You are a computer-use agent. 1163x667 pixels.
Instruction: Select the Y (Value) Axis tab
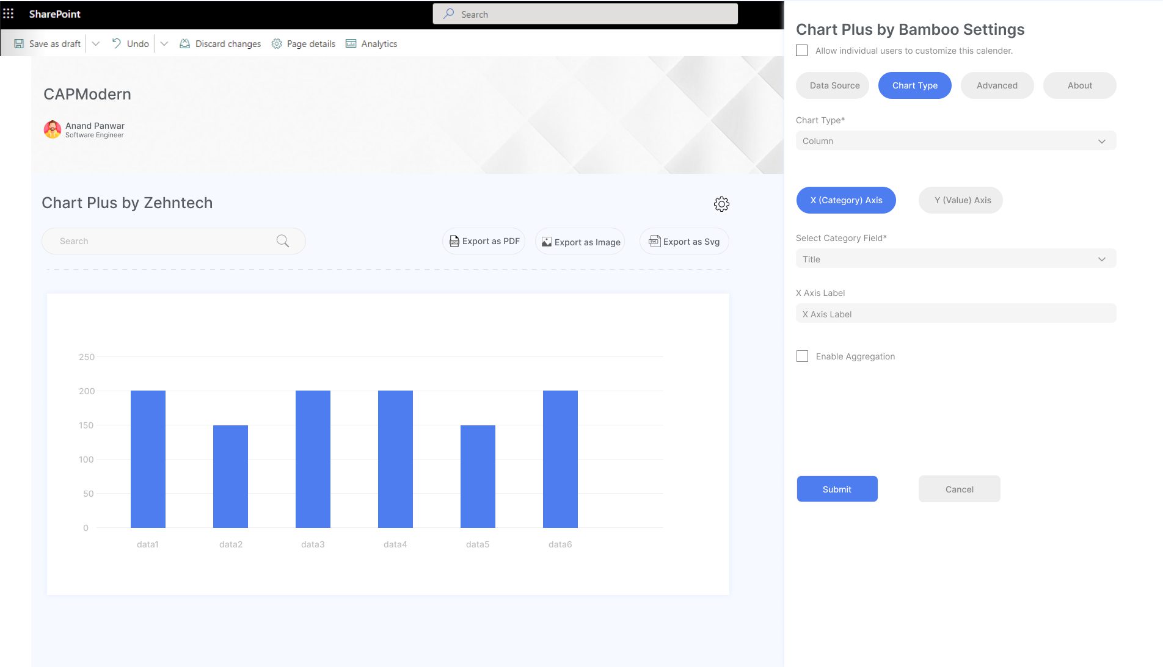962,200
